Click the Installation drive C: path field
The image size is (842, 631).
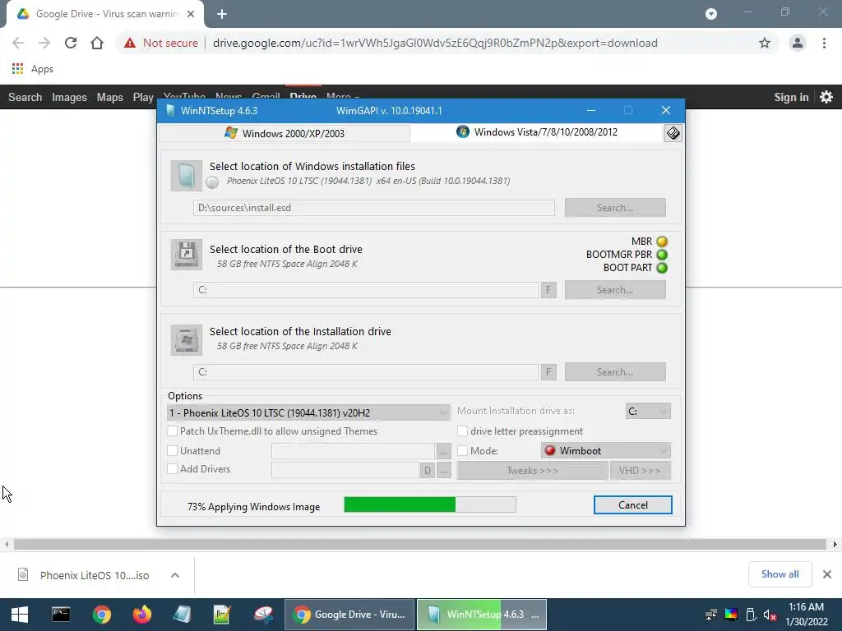pos(366,372)
